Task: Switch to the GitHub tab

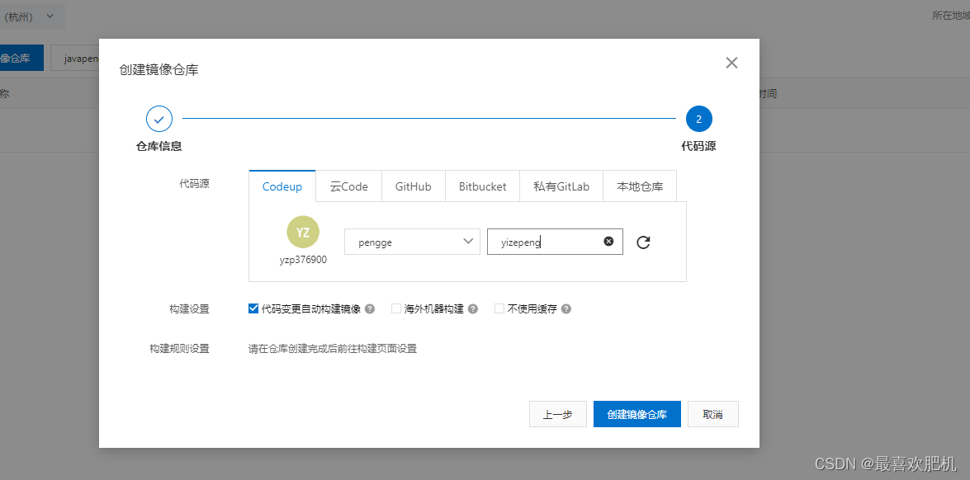Action: click(414, 186)
